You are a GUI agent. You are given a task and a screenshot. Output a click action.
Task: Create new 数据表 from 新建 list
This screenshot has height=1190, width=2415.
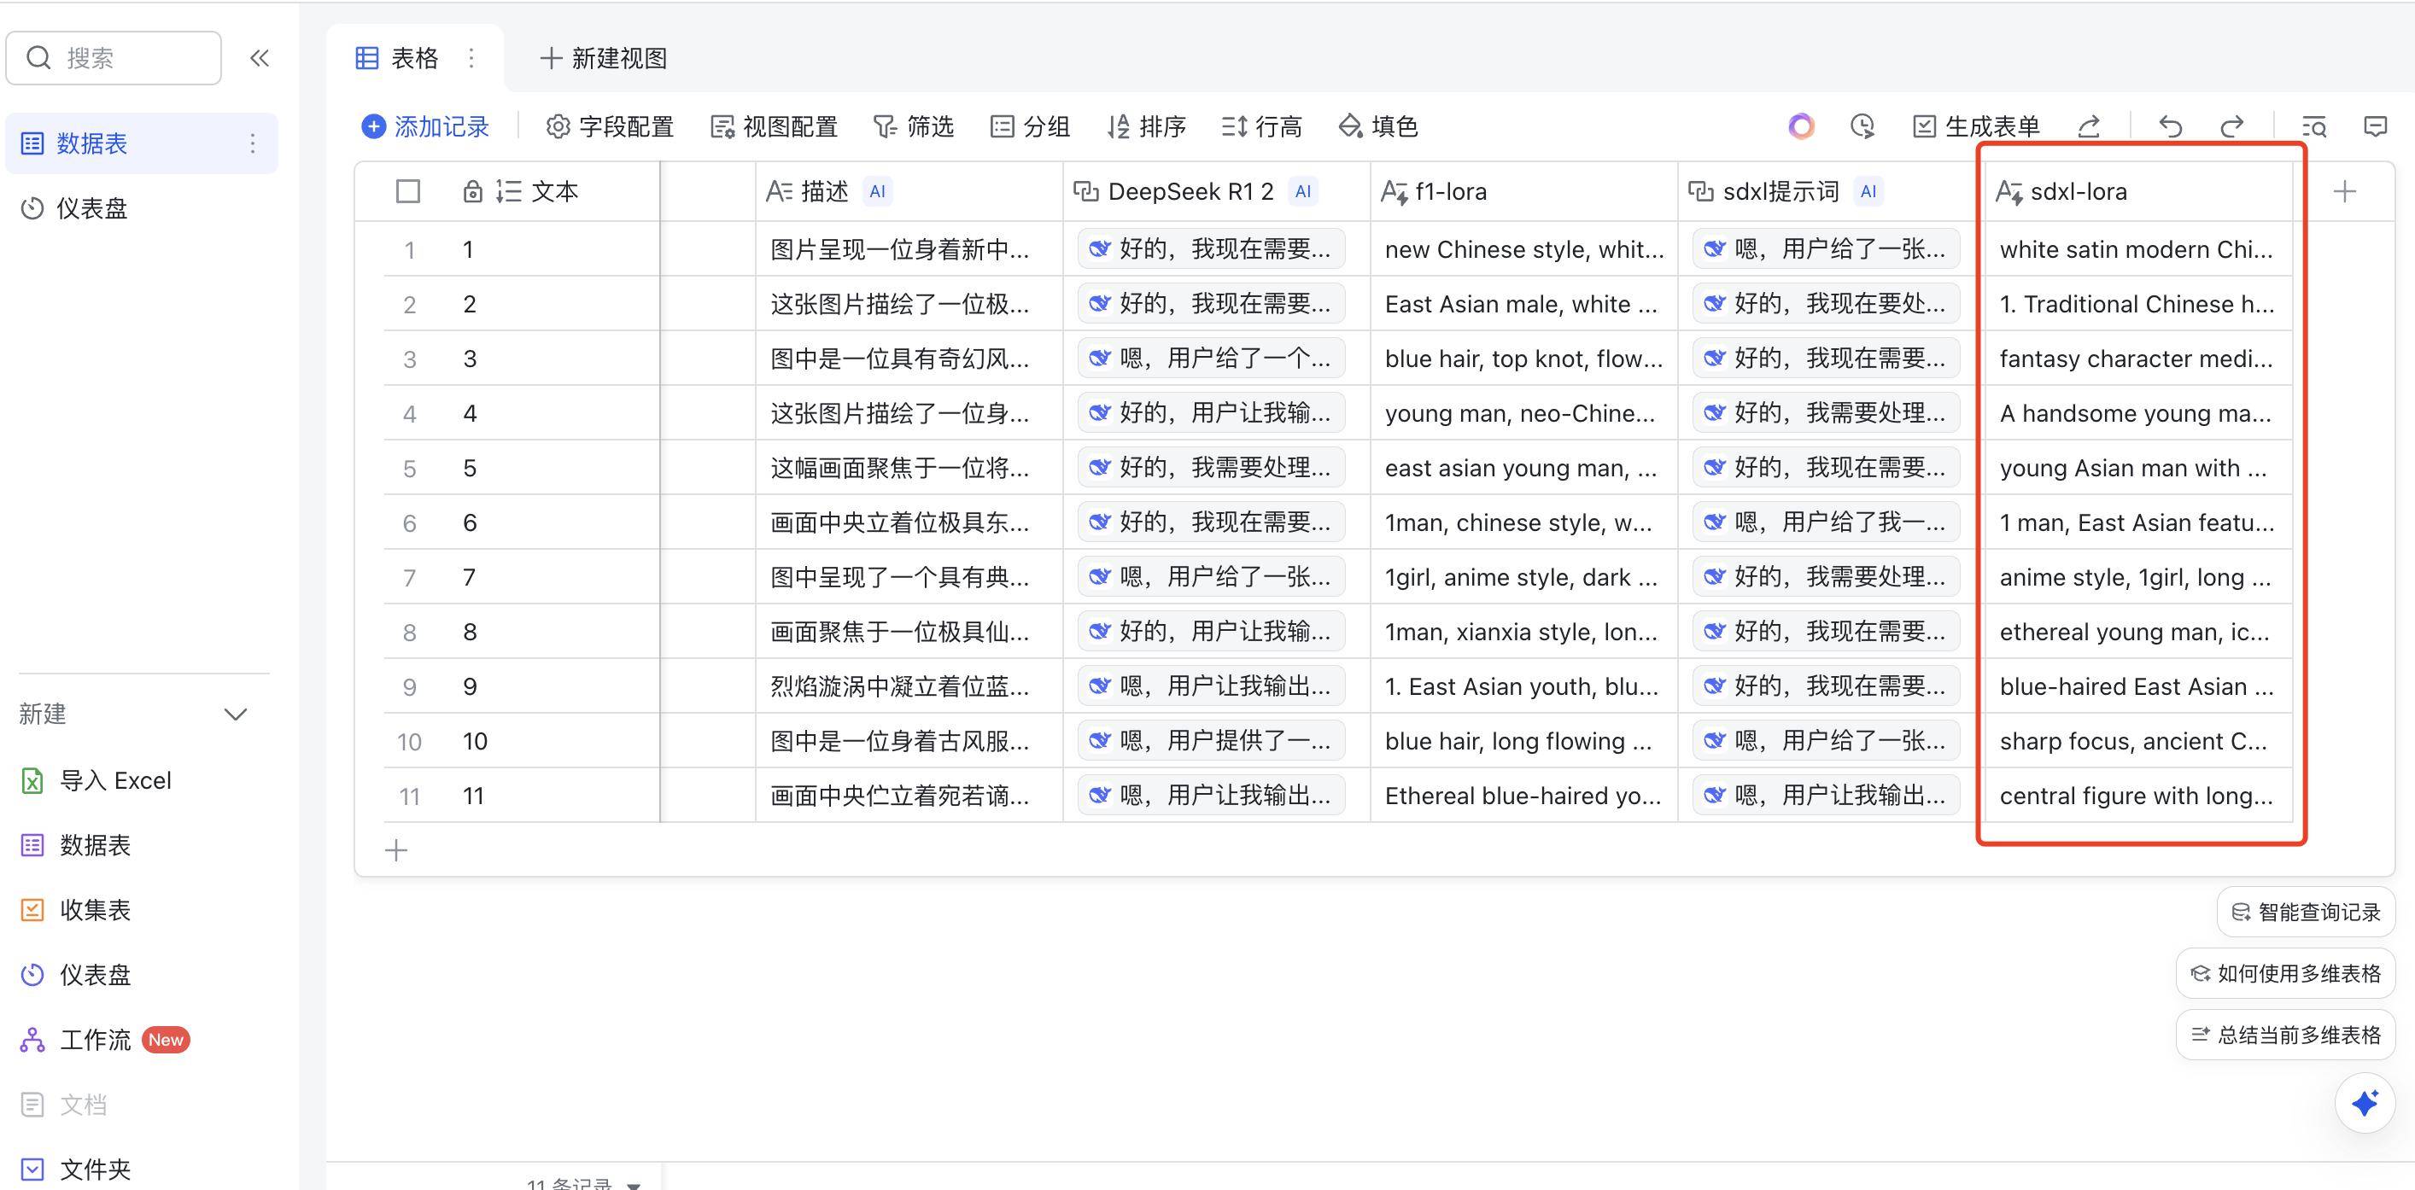click(x=76, y=845)
